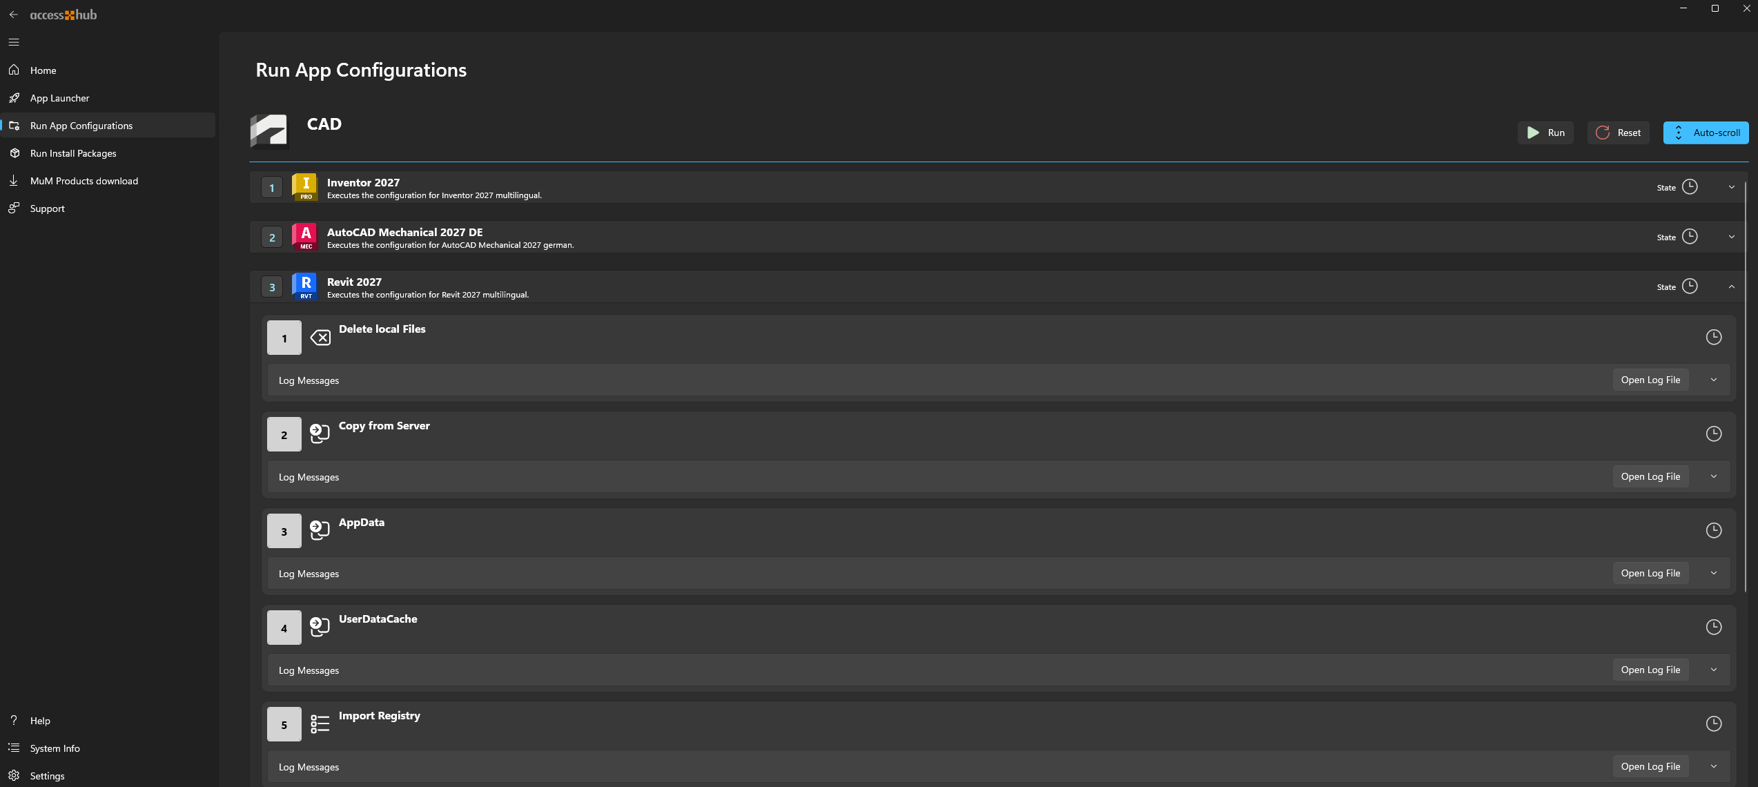1758x787 pixels.
Task: Expand Log Messages under Delete local Files
Action: [x=1714, y=380]
